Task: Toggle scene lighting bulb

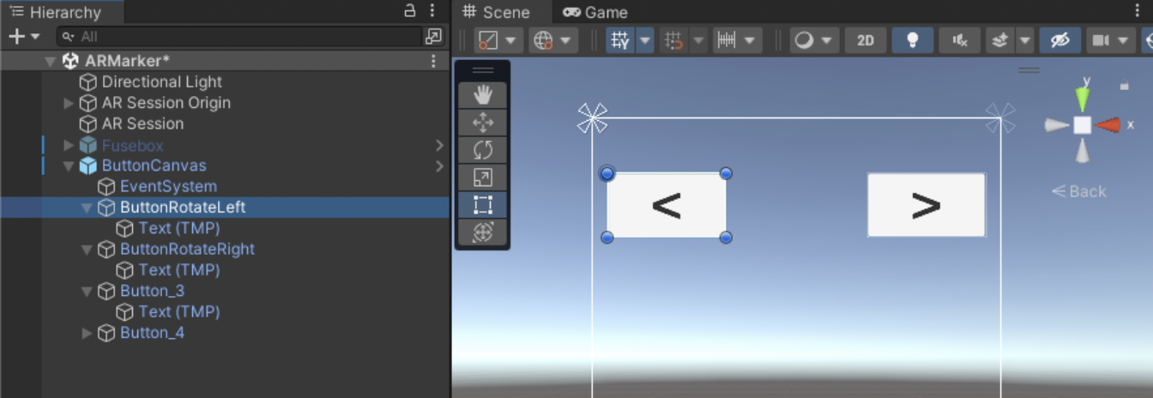Action: tap(913, 40)
